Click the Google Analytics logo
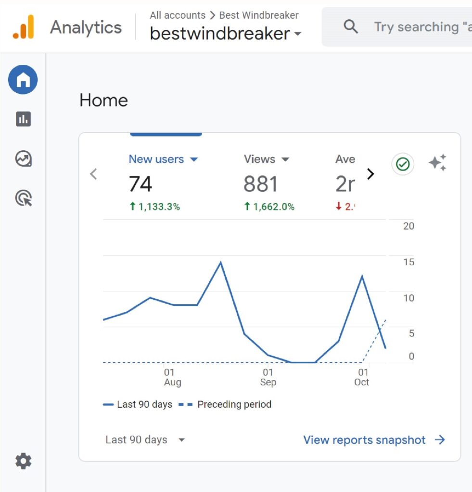 [x=23, y=27]
